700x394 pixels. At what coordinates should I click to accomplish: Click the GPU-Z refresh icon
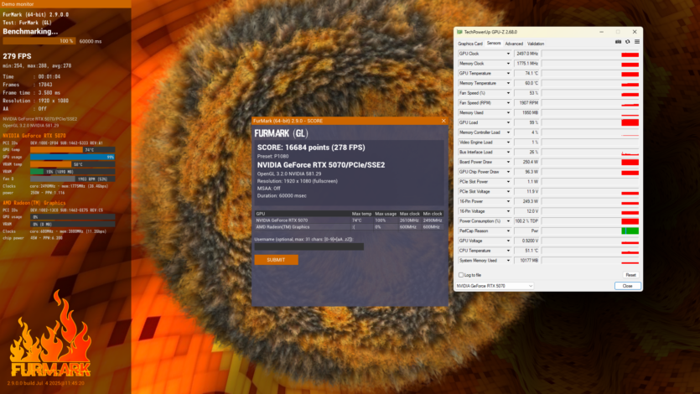coord(627,41)
